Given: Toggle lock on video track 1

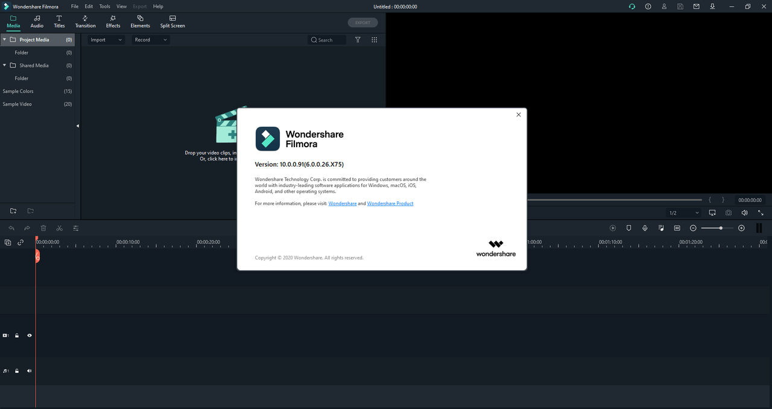Looking at the screenshot, I should 17,335.
